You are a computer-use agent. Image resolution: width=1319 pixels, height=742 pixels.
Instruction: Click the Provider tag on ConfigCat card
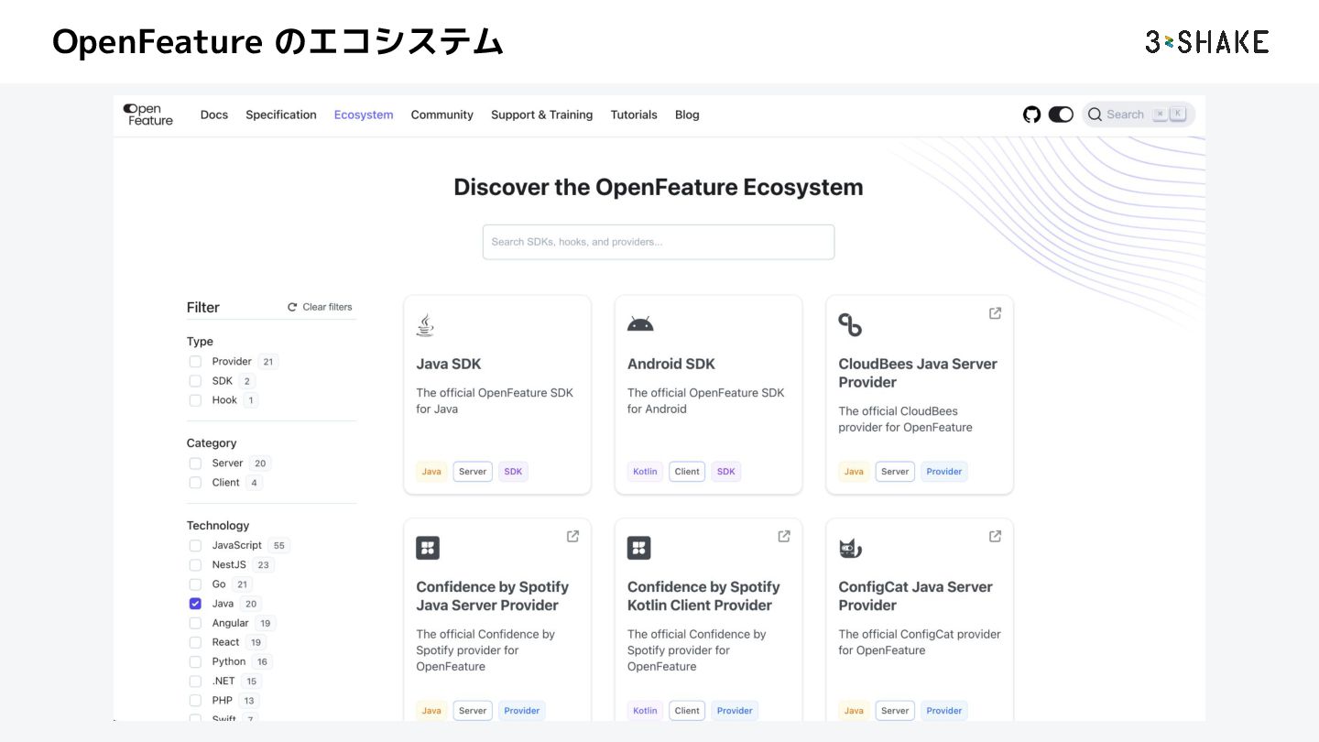point(944,711)
